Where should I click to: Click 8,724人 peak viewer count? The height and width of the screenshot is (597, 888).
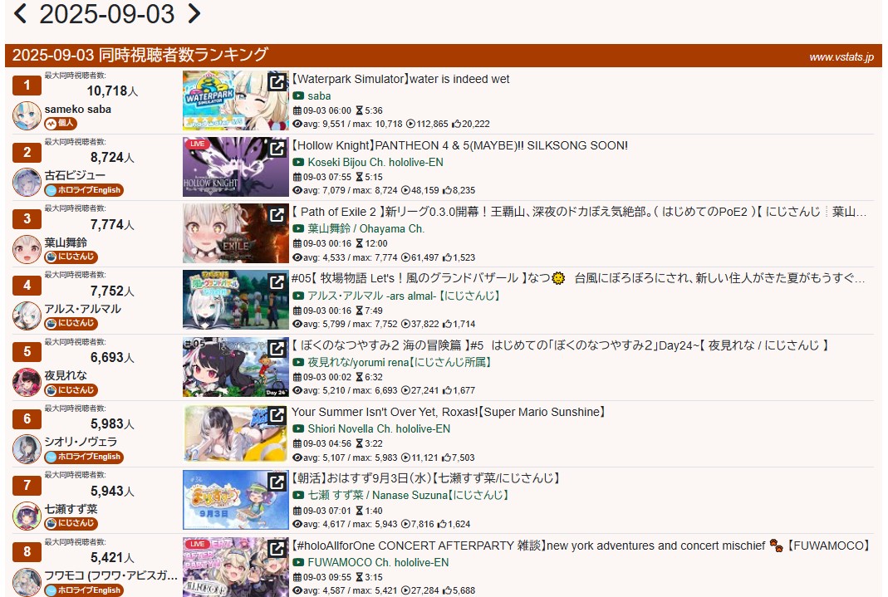click(x=112, y=157)
